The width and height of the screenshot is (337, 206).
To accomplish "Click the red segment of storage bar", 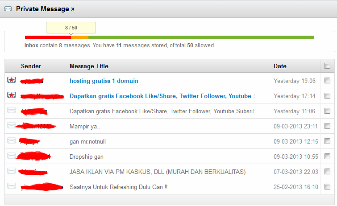I will coord(48,37).
